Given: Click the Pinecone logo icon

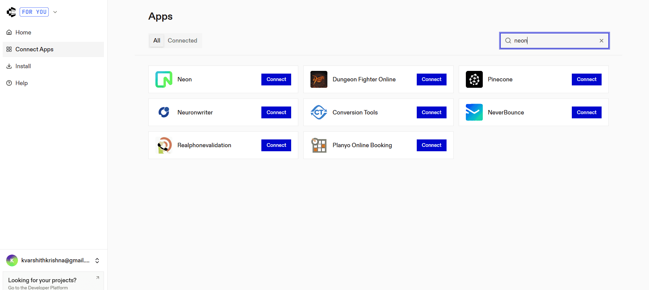Looking at the screenshot, I should [474, 79].
